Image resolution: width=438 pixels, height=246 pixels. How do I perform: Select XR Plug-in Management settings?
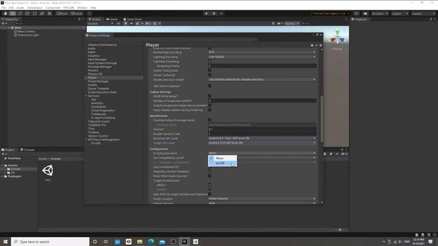103,139
